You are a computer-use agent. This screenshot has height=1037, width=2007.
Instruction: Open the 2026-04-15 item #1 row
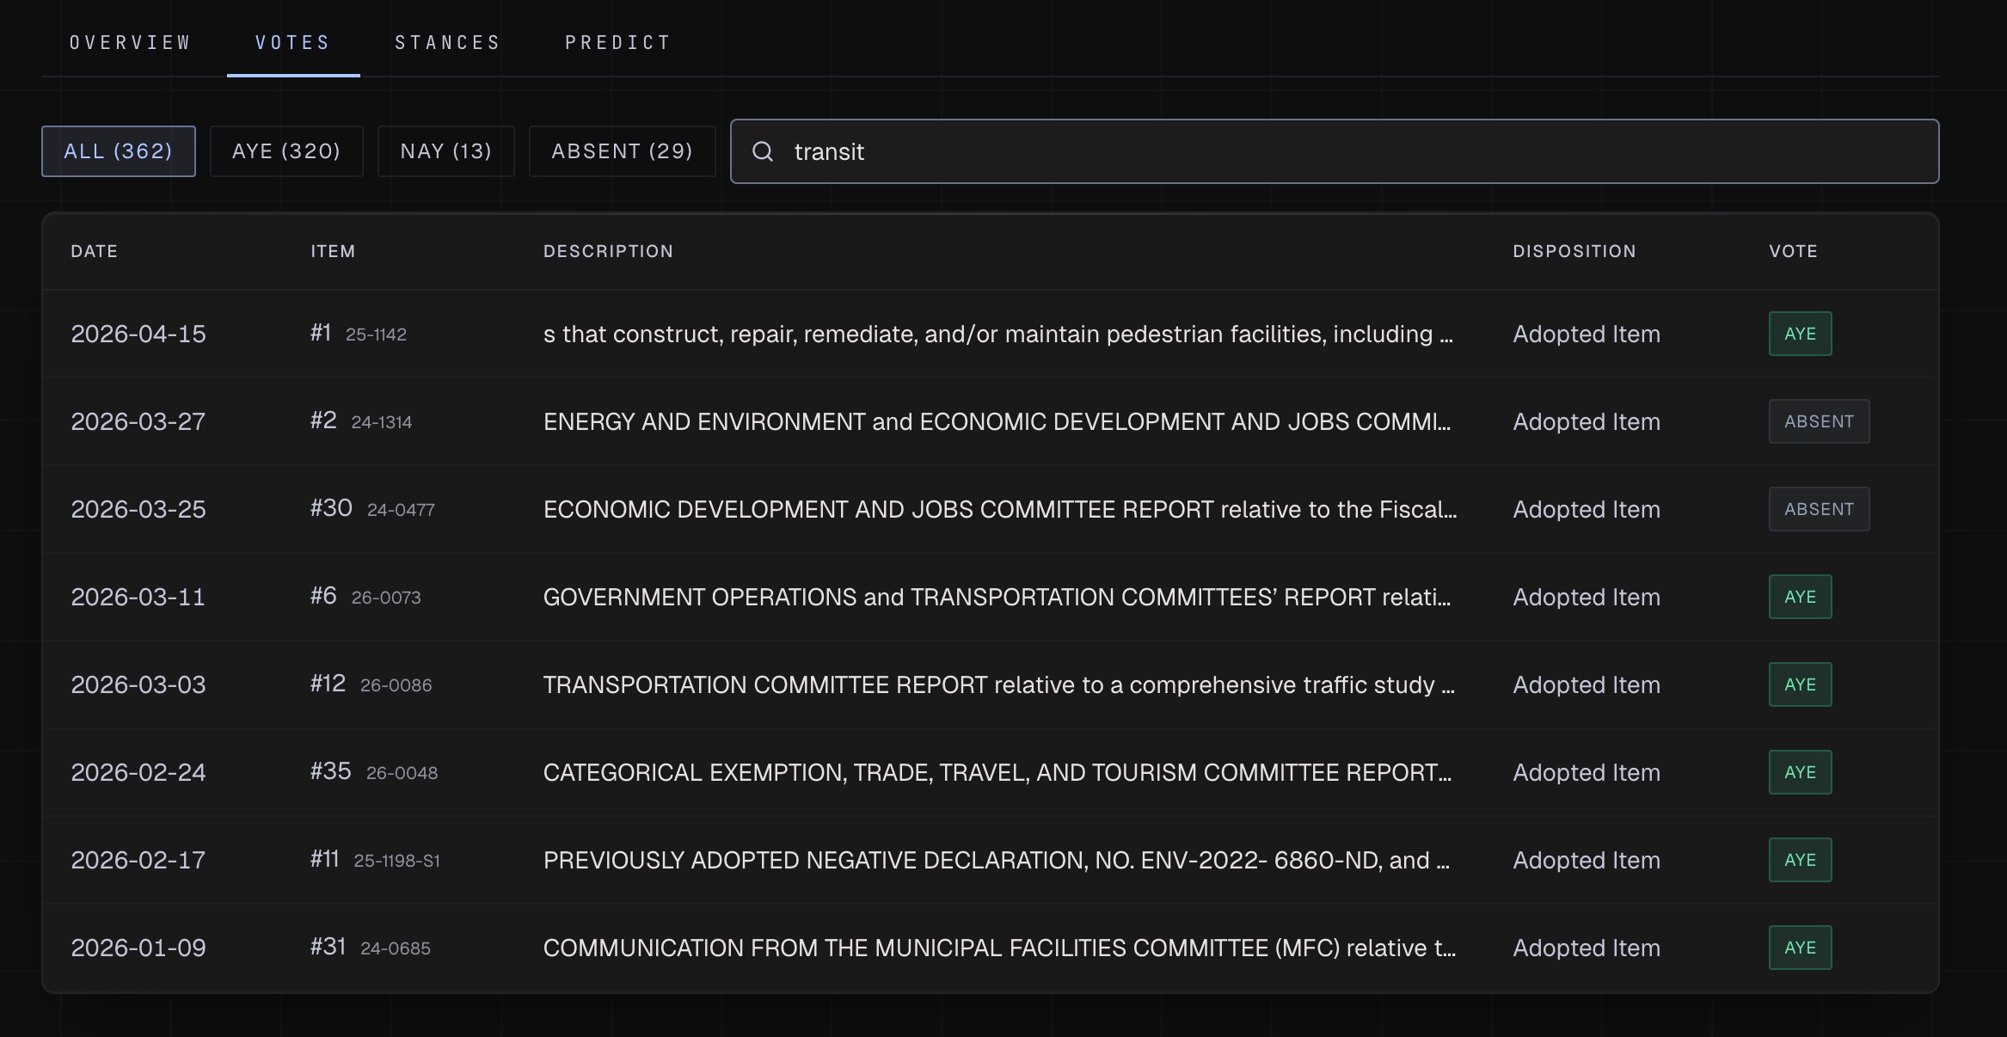[x=997, y=334]
